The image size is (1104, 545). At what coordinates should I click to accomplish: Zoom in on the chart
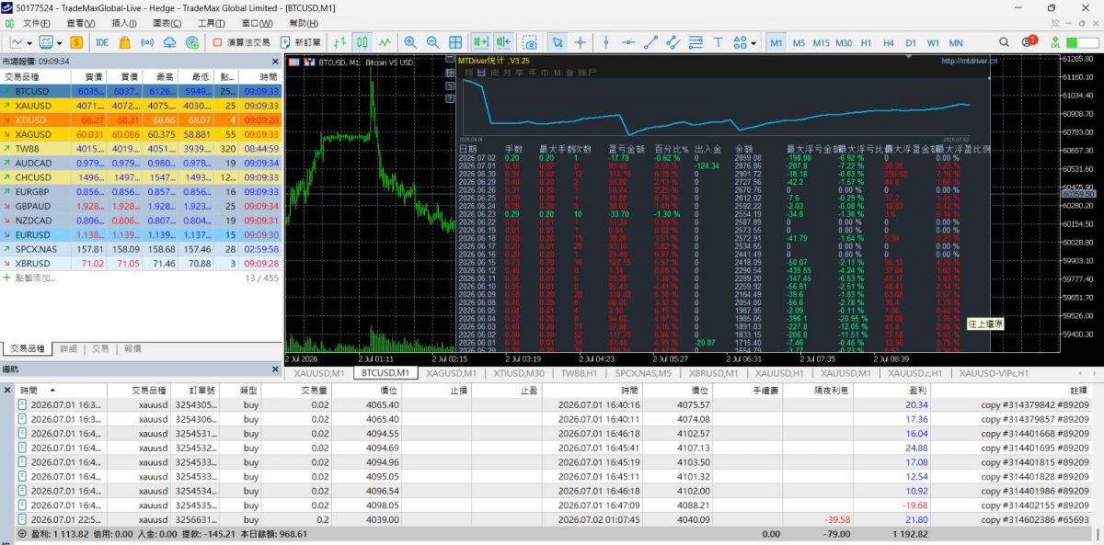point(410,42)
